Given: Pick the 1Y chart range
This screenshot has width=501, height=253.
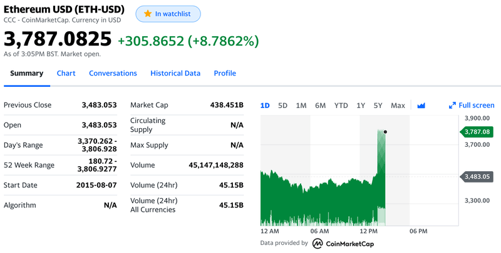Looking at the screenshot, I should 361,106.
